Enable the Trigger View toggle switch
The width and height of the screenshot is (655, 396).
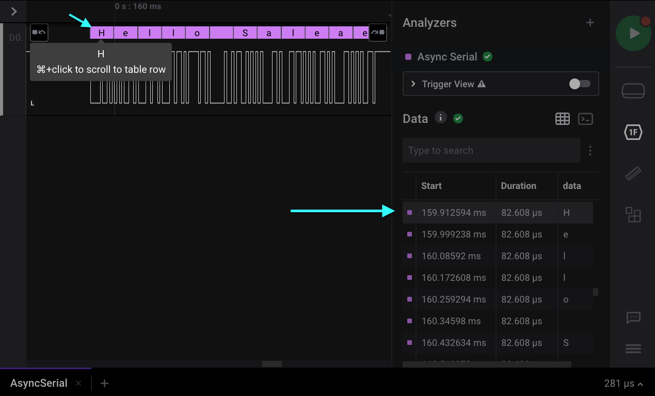click(x=579, y=84)
